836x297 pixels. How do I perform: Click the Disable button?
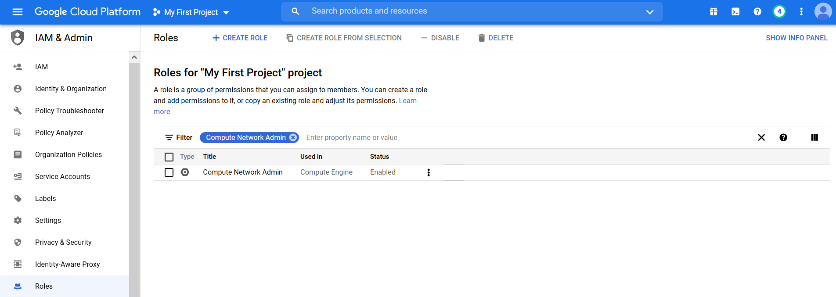(440, 38)
